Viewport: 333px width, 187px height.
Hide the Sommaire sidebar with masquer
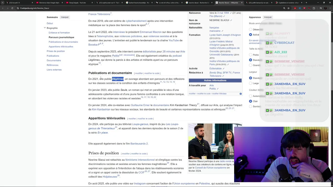(x=65, y=17)
